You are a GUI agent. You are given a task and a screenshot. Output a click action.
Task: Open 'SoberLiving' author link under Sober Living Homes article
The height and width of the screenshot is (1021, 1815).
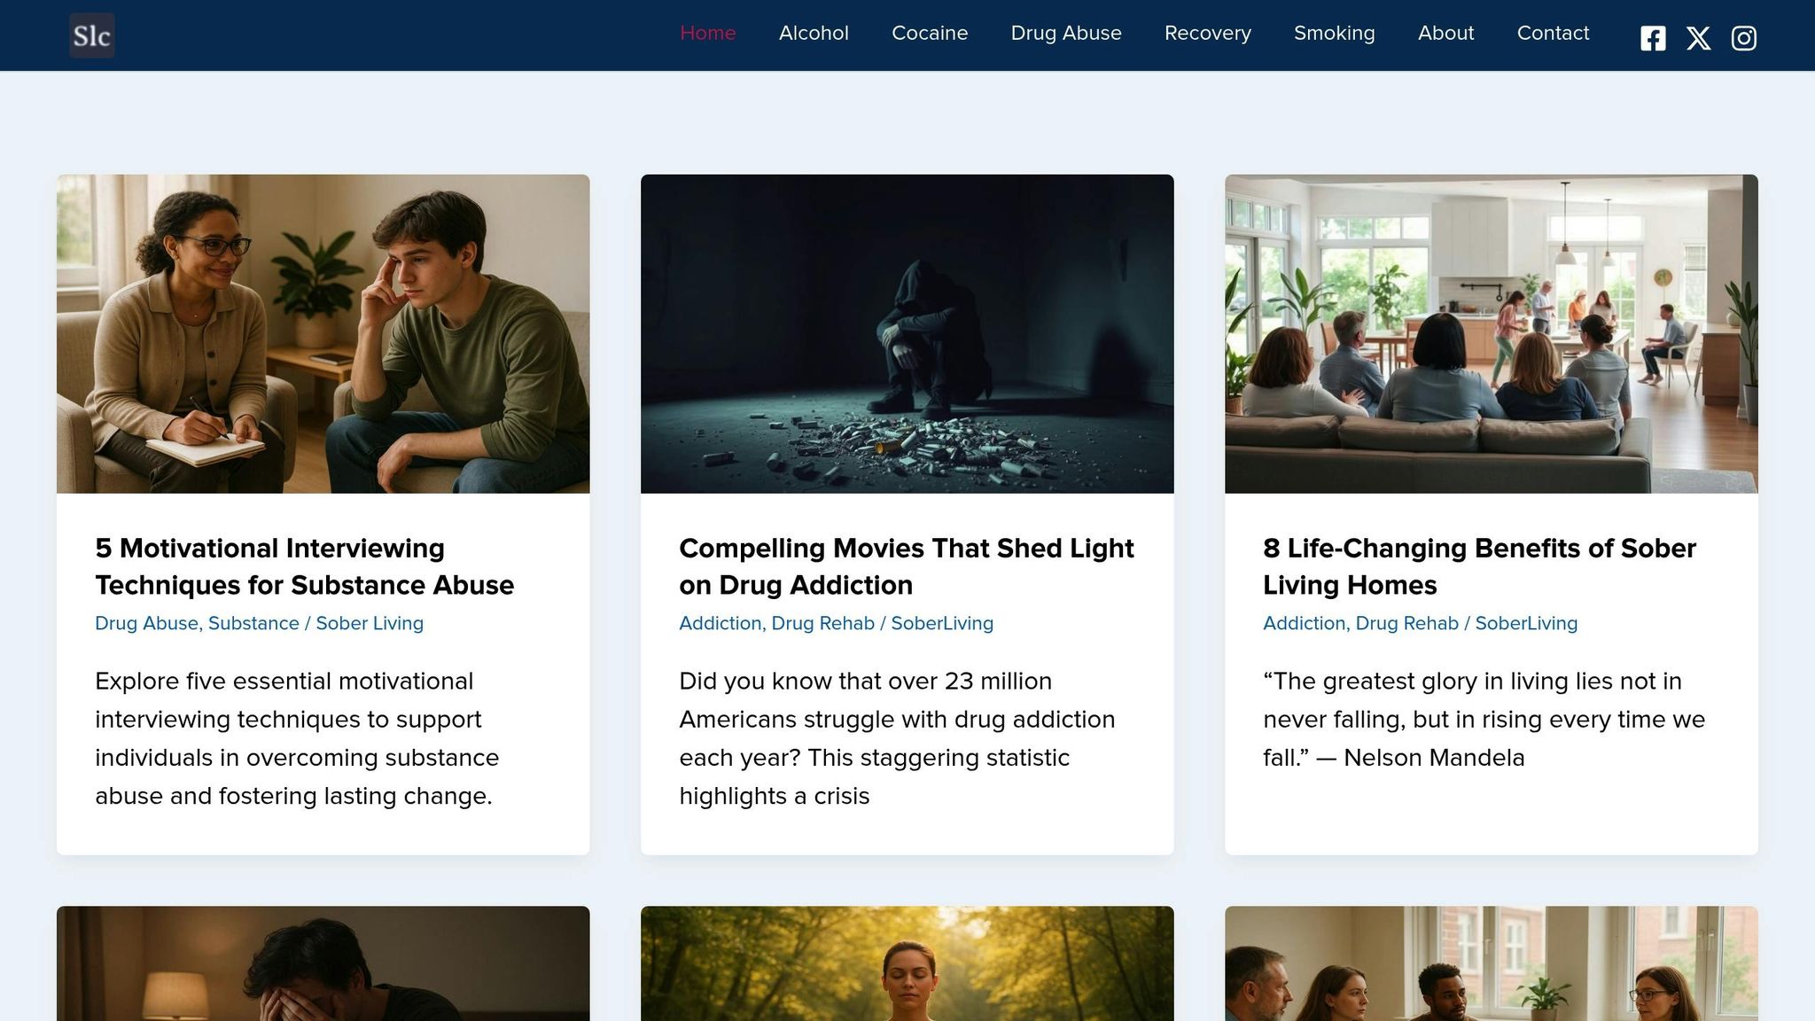coord(1526,623)
